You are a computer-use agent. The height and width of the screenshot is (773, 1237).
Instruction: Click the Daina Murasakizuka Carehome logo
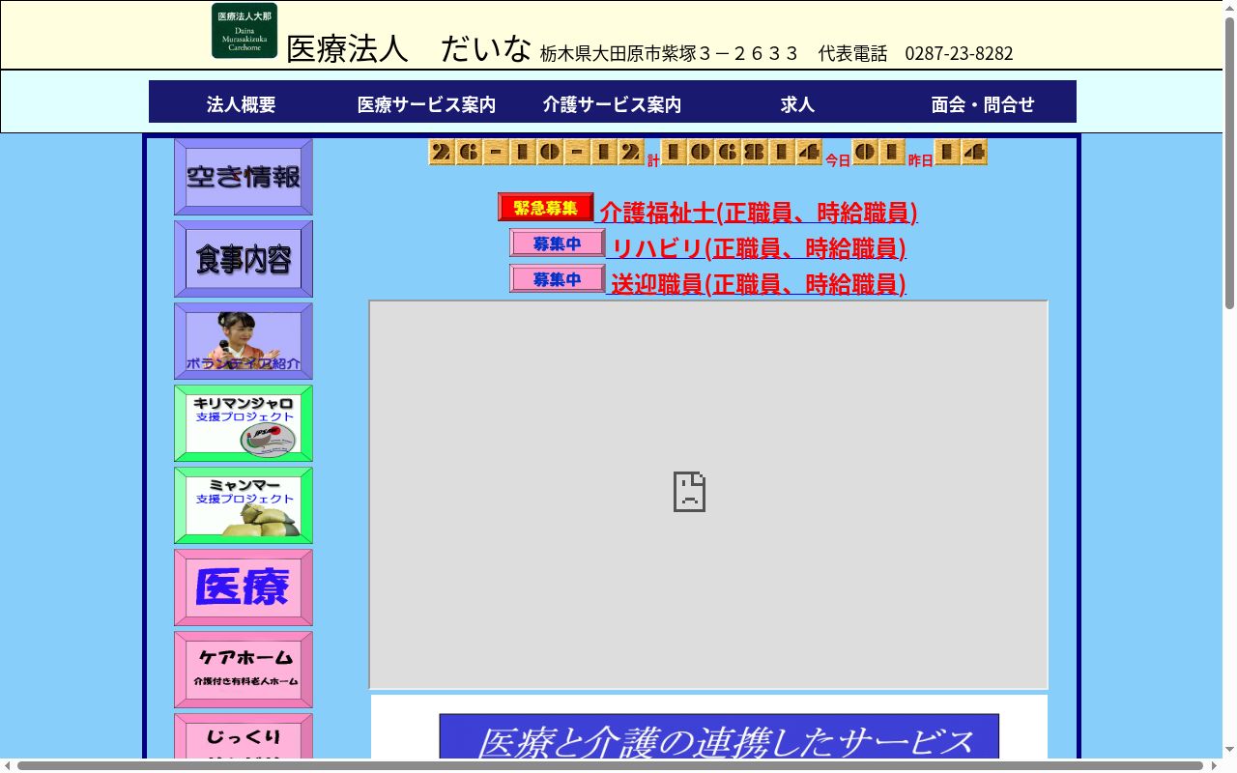coord(245,31)
